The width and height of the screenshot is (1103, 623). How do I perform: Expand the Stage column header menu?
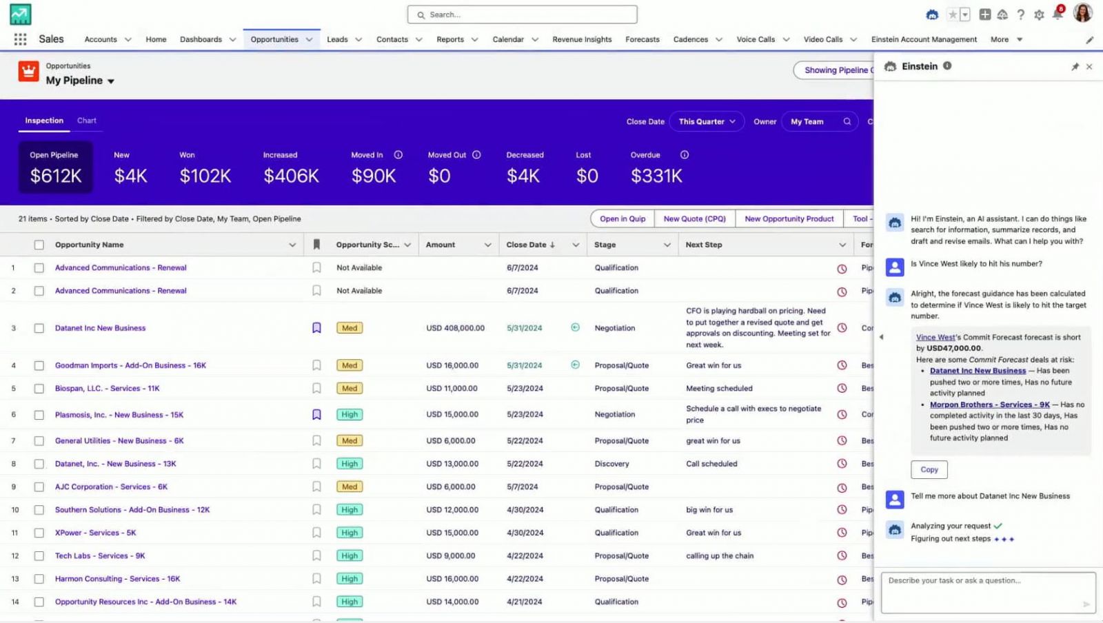pyautogui.click(x=667, y=245)
